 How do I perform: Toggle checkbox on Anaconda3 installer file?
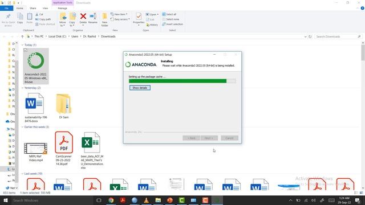pos(25,50)
